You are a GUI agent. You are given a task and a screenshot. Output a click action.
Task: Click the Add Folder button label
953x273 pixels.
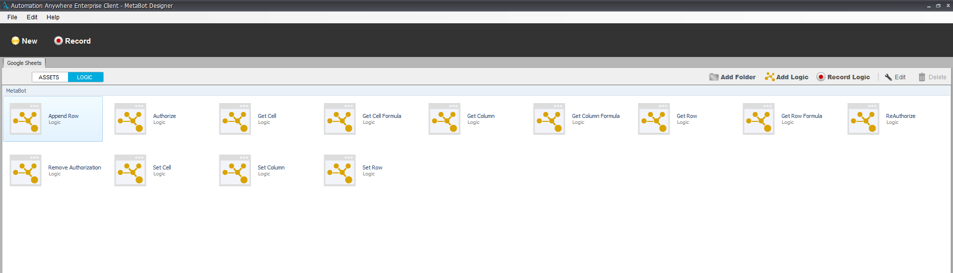738,77
